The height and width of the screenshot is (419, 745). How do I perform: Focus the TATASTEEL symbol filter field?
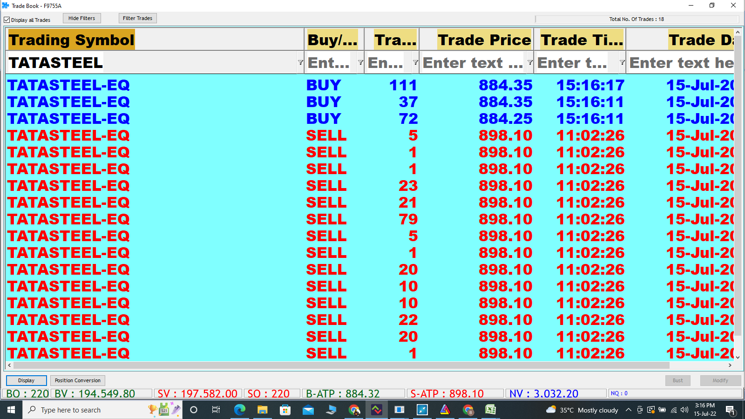point(151,62)
